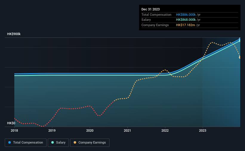Image resolution: width=245 pixels, height=151 pixels.
Task: Toggle the Total Compensation legend button
Action: 26,143
